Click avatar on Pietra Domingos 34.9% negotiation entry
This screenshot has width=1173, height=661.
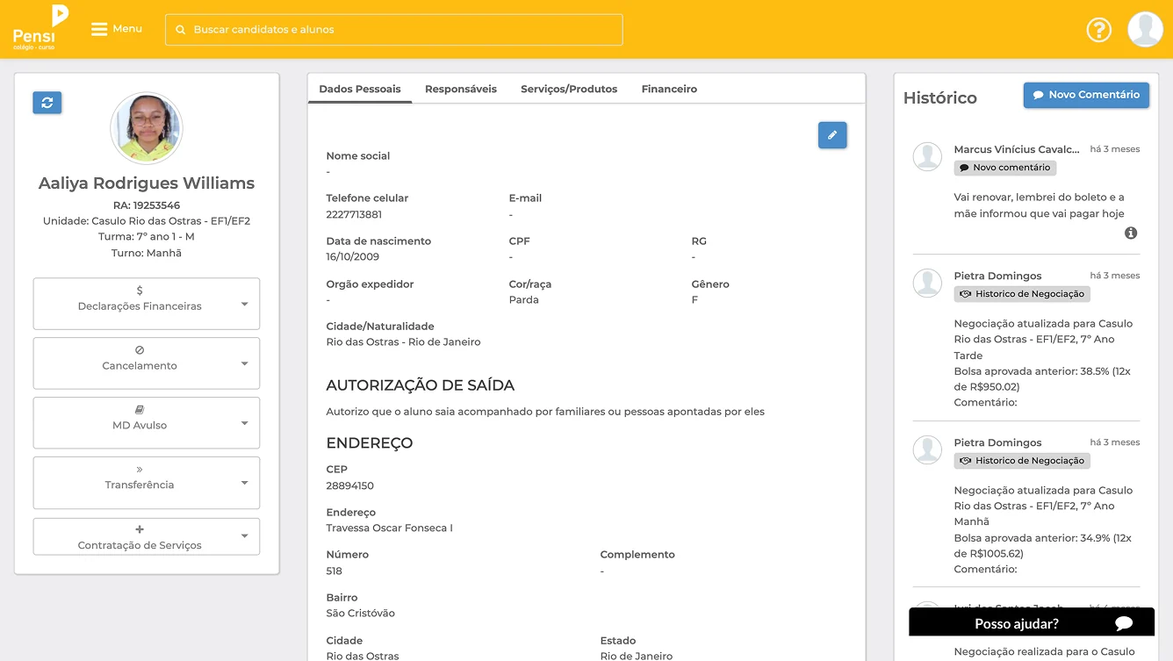(928, 449)
